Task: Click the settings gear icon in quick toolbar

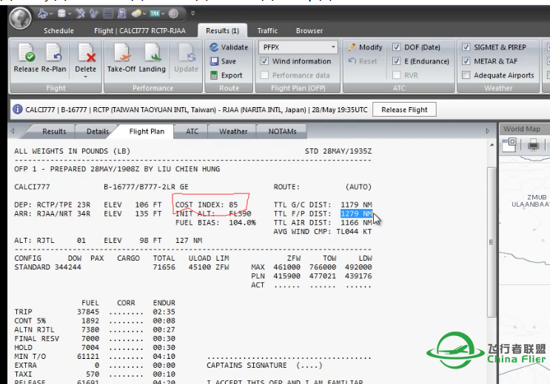Action: 173,13
